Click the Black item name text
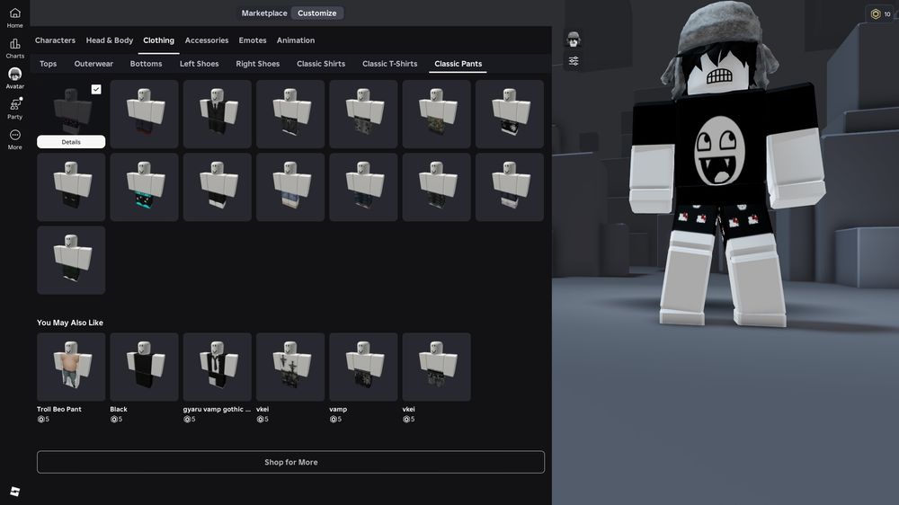 pos(119,409)
